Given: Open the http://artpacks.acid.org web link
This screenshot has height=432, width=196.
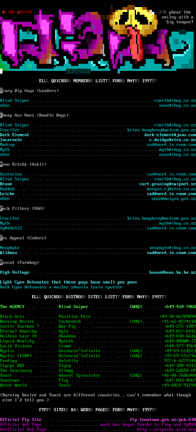Looking at the screenshot, I should coord(166,430).
